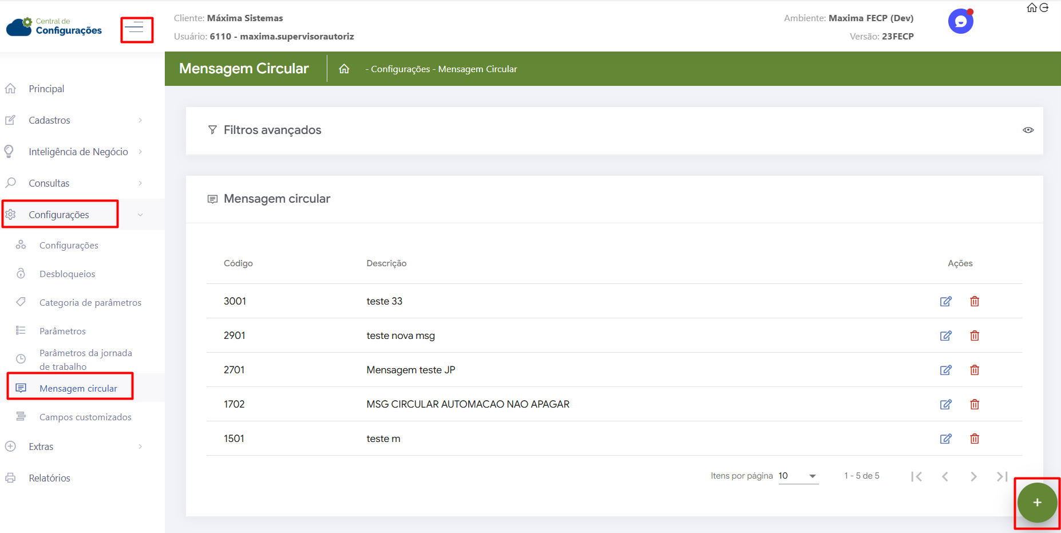Open the chat support bubble icon
Screen dimensions: 1061x533
click(960, 22)
